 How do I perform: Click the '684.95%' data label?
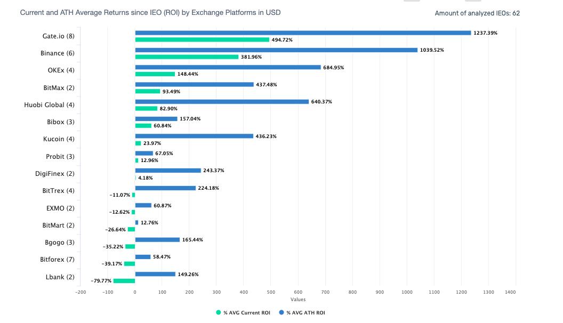[x=334, y=68]
